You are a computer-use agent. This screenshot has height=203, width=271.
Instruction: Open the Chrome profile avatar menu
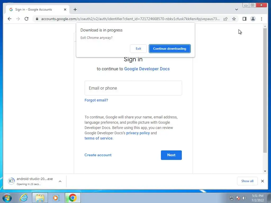[253, 19]
